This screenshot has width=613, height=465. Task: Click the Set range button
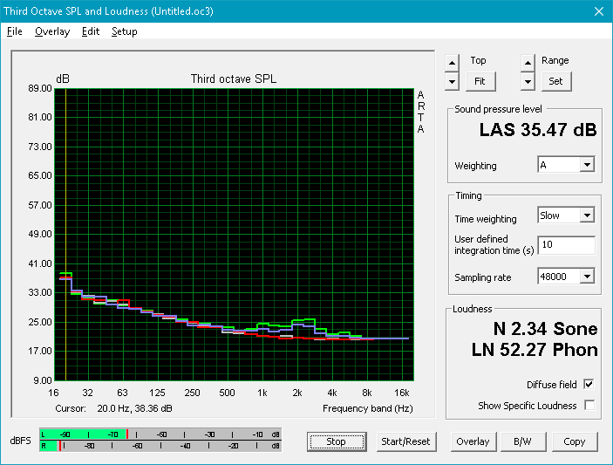(556, 81)
